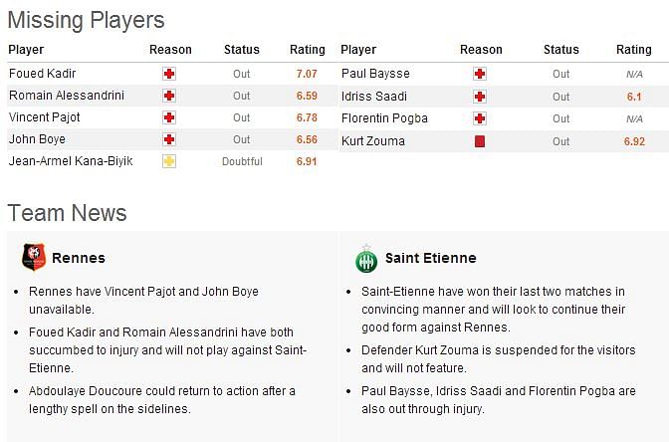Click the injury icon beside Foued Kadir
The width and height of the screenshot is (669, 442).
coord(169,74)
